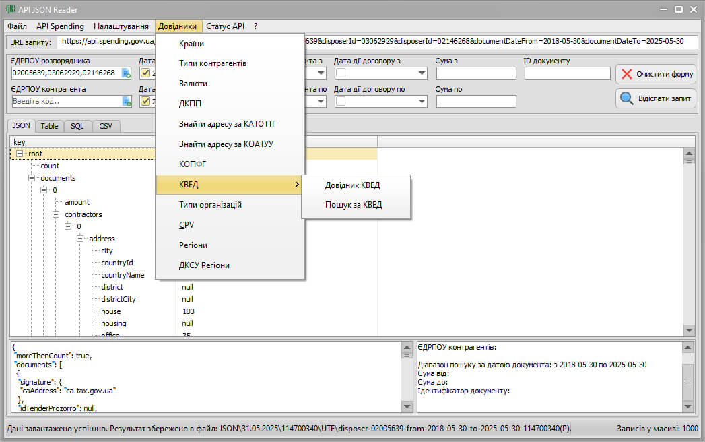The width and height of the screenshot is (705, 442).
Task: Collapse the address tree node
Action: [x=81, y=239]
